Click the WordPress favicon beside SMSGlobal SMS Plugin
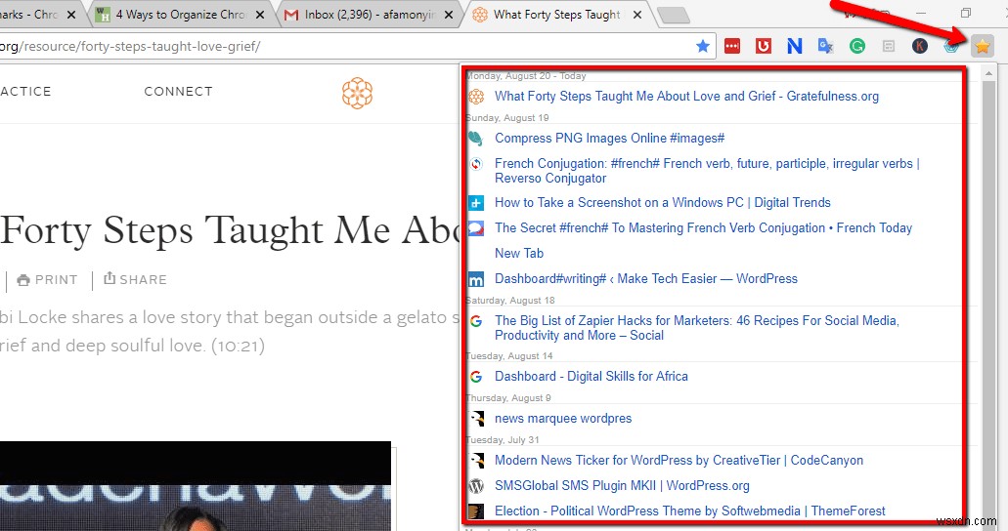The width and height of the screenshot is (1008, 531). click(476, 486)
